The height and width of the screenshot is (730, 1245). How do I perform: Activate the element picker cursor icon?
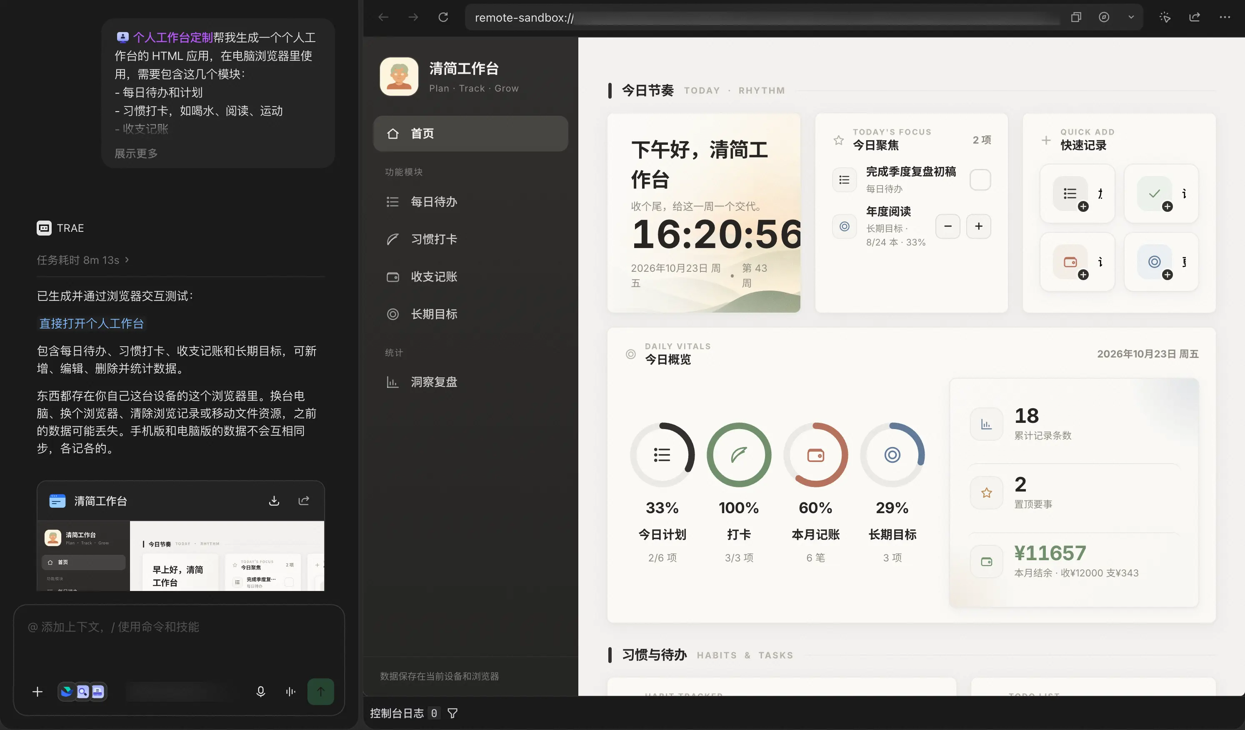click(1165, 17)
